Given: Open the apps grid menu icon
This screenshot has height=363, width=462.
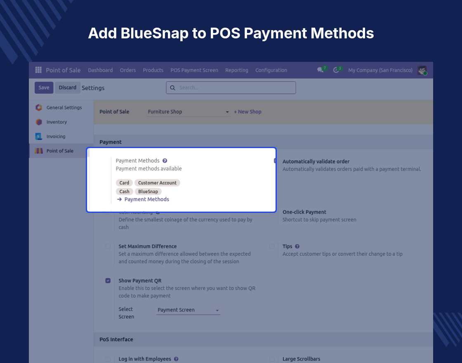Looking at the screenshot, I should (38, 70).
